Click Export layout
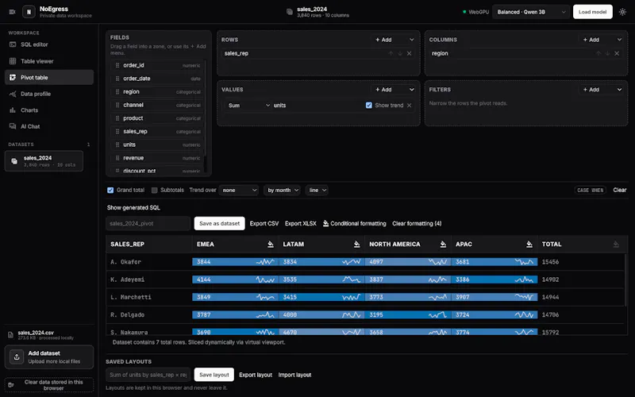635x397 pixels. 256,375
